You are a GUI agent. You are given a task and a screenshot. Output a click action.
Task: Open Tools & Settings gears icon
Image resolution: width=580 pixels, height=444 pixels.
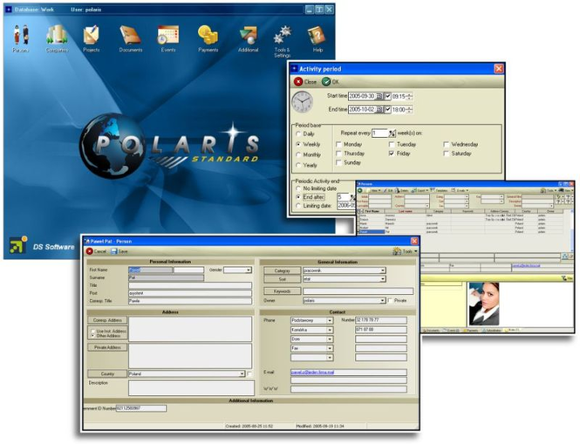(x=283, y=36)
